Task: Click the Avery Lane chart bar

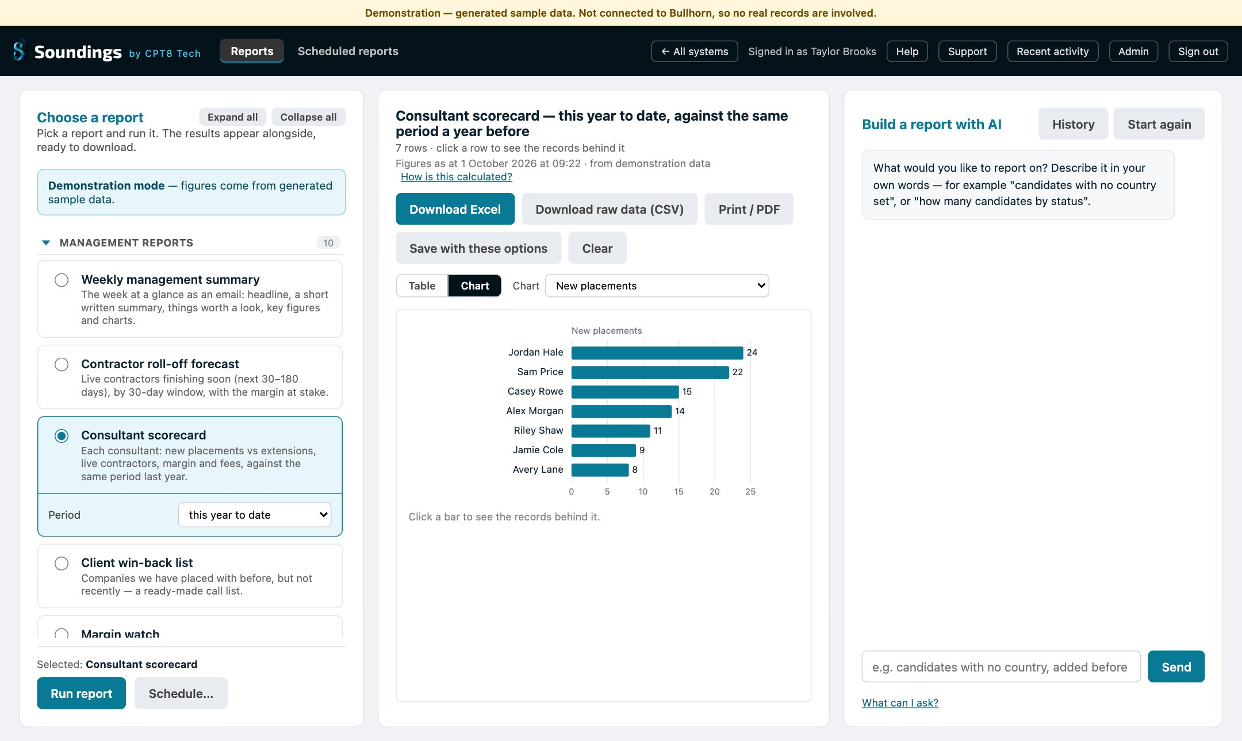Action: 600,470
